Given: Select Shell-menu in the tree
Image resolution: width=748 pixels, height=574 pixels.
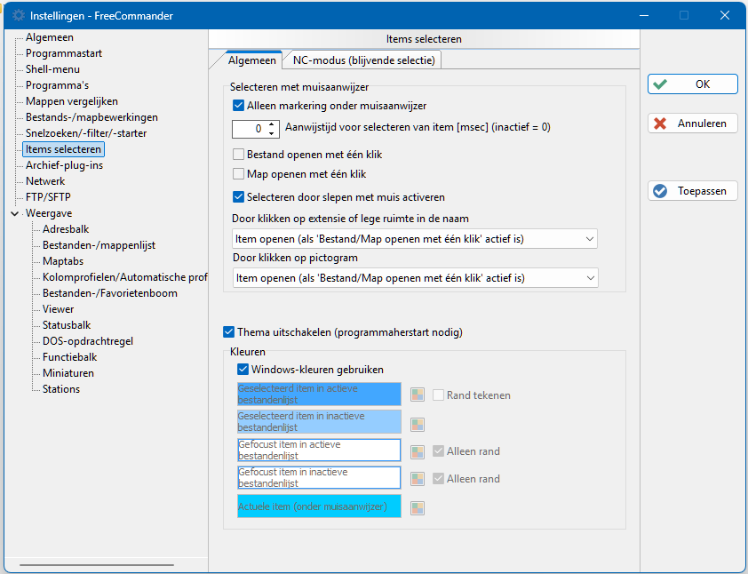Looking at the screenshot, I should coord(52,69).
